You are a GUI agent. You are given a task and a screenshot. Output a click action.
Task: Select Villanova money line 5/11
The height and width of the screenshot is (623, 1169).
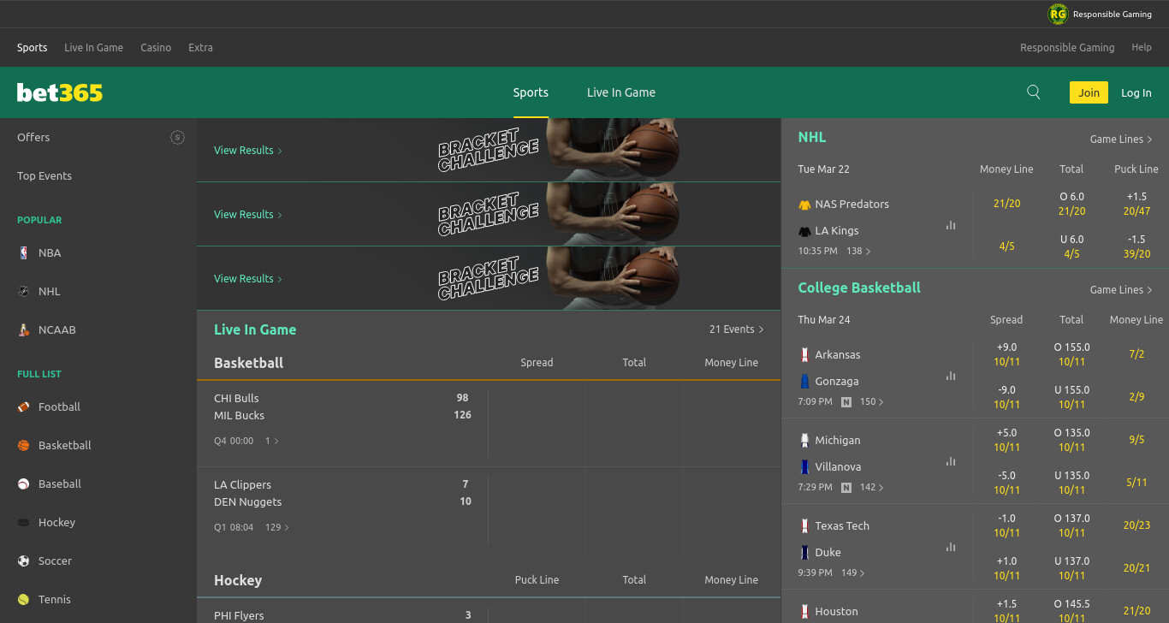[x=1136, y=482]
